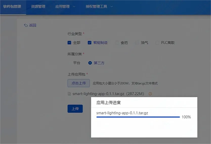Click the 上传应用包 field label

[x=76, y=74]
